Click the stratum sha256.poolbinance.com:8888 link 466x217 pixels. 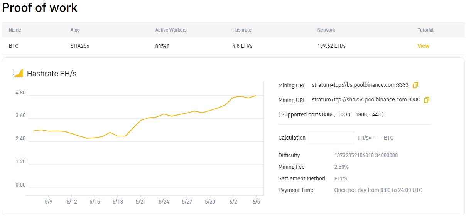point(365,100)
